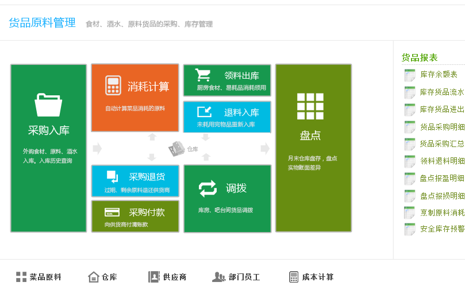Click report icon next to 货品采购汇总
This screenshot has height=305, width=465.
(x=410, y=144)
